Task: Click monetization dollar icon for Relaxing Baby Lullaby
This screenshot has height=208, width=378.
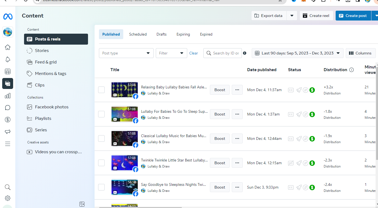Action: tap(312, 90)
